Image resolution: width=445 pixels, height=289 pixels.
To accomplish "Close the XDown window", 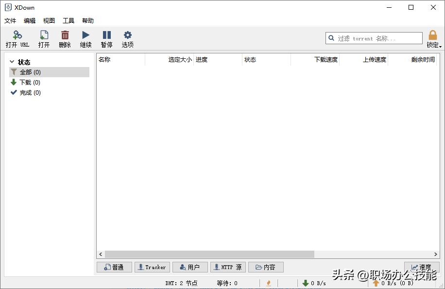I will [433, 7].
